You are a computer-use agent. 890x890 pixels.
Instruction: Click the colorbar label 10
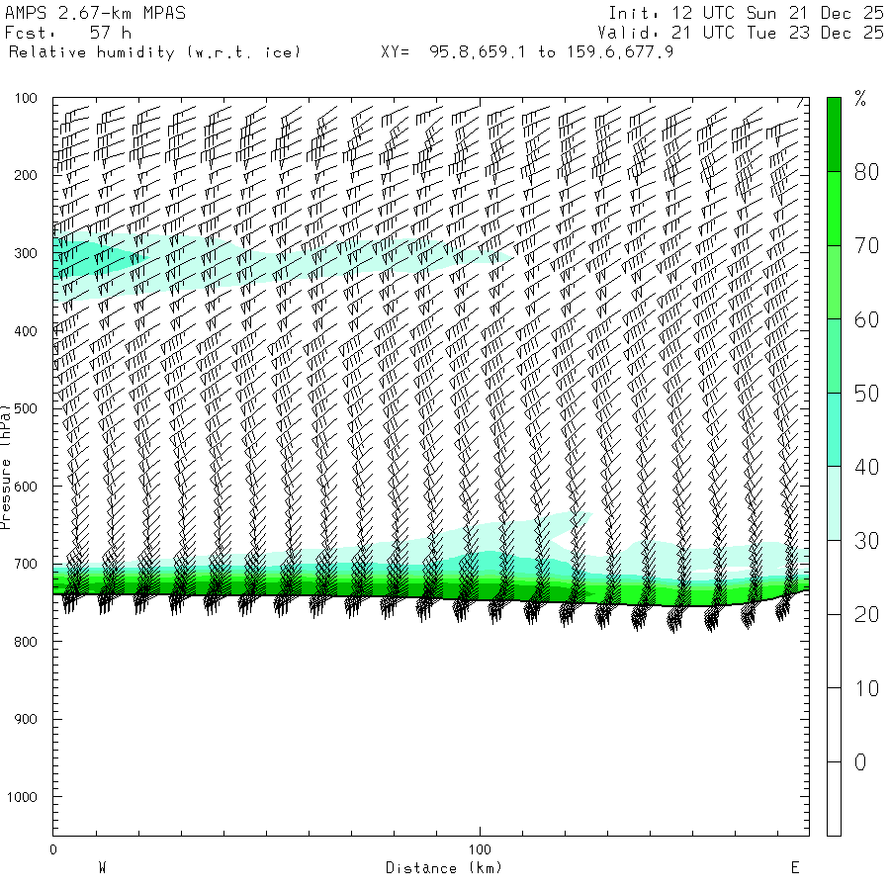click(866, 688)
